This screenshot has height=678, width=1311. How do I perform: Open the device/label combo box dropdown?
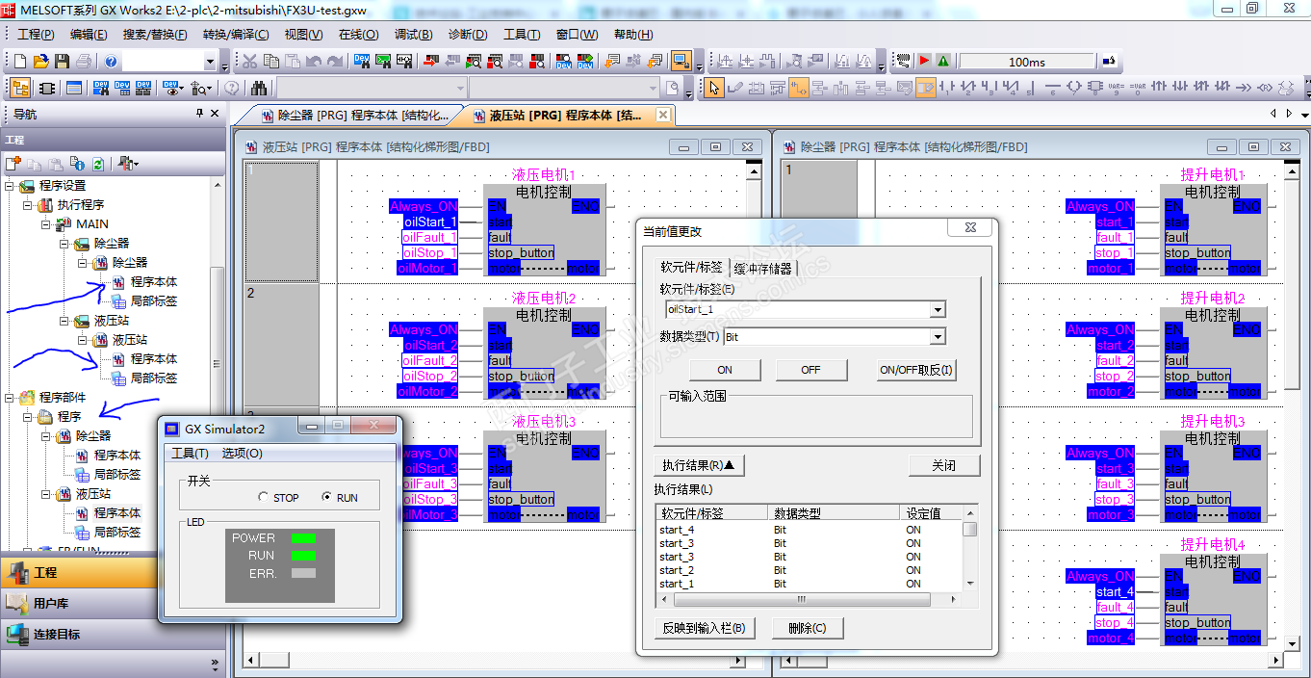point(938,310)
